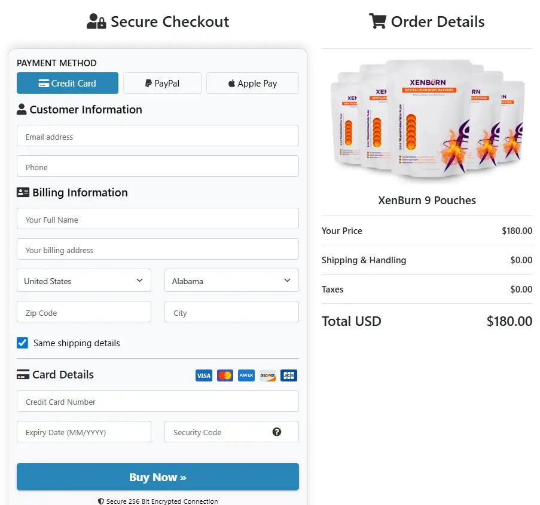
Task: Click the shopping cart icon beside Order Details
Action: pos(377,21)
